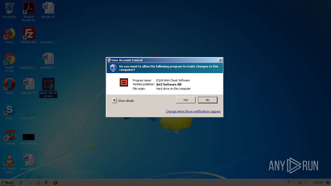The width and height of the screenshot is (331, 186).
Task: Click the UAC shield question icon
Action: point(113,68)
